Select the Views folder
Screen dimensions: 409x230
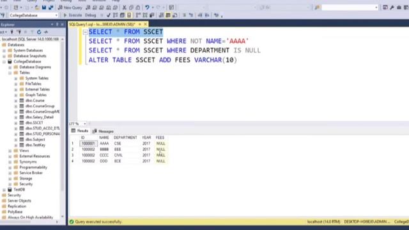[x=24, y=151]
